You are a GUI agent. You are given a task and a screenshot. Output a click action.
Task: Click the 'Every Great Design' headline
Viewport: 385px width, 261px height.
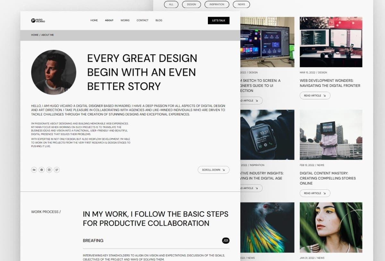click(x=142, y=72)
